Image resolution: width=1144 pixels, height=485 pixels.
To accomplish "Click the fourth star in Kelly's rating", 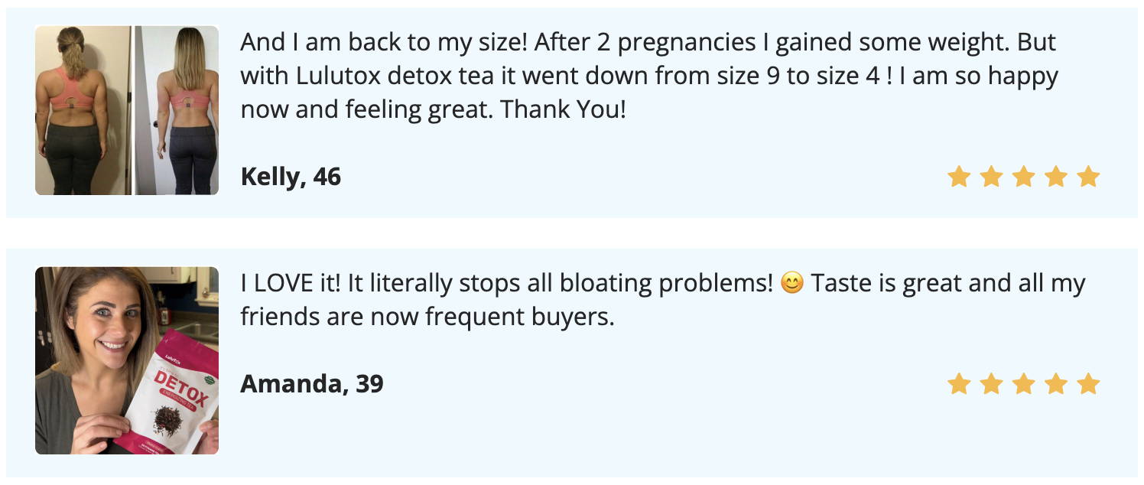I will click(x=1055, y=177).
